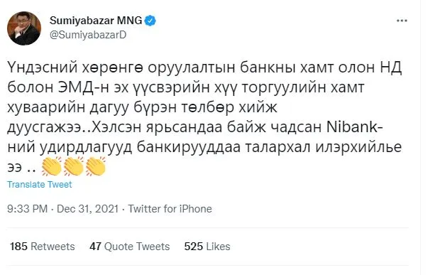The width and height of the screenshot is (430, 275).
Task: Click the first clapping hands emoji
Action: pyautogui.click(x=52, y=166)
